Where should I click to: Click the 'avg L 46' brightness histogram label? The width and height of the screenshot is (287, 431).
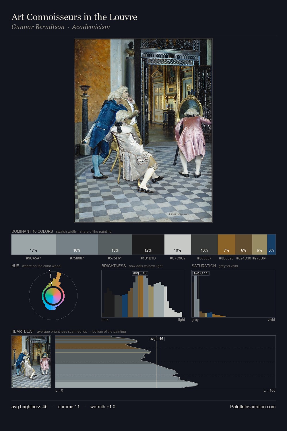(140, 273)
